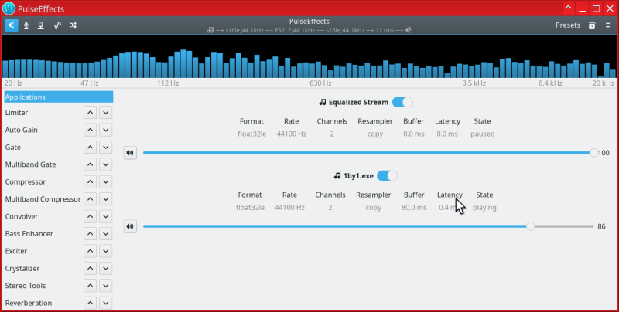
Task: Move Compressor up
Action: [x=90, y=182]
